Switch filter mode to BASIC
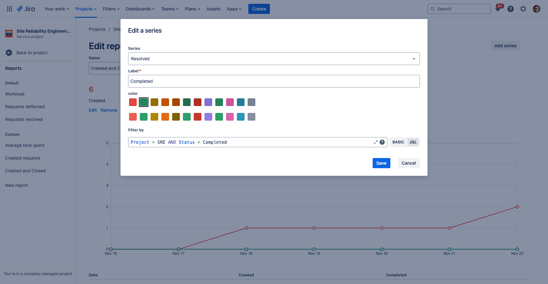The width and height of the screenshot is (548, 284). coord(398,142)
